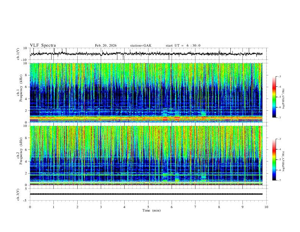Image resolution: width=300 pixels, height=232 pixels.
Task: Click the ch.3 voltage trace line
Action: pos(146,194)
